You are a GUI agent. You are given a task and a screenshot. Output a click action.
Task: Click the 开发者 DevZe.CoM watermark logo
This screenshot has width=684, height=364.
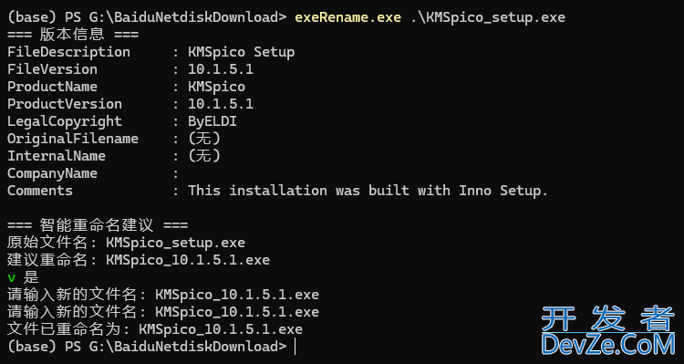607,330
